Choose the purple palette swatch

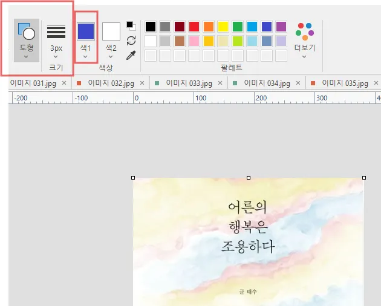(x=281, y=27)
